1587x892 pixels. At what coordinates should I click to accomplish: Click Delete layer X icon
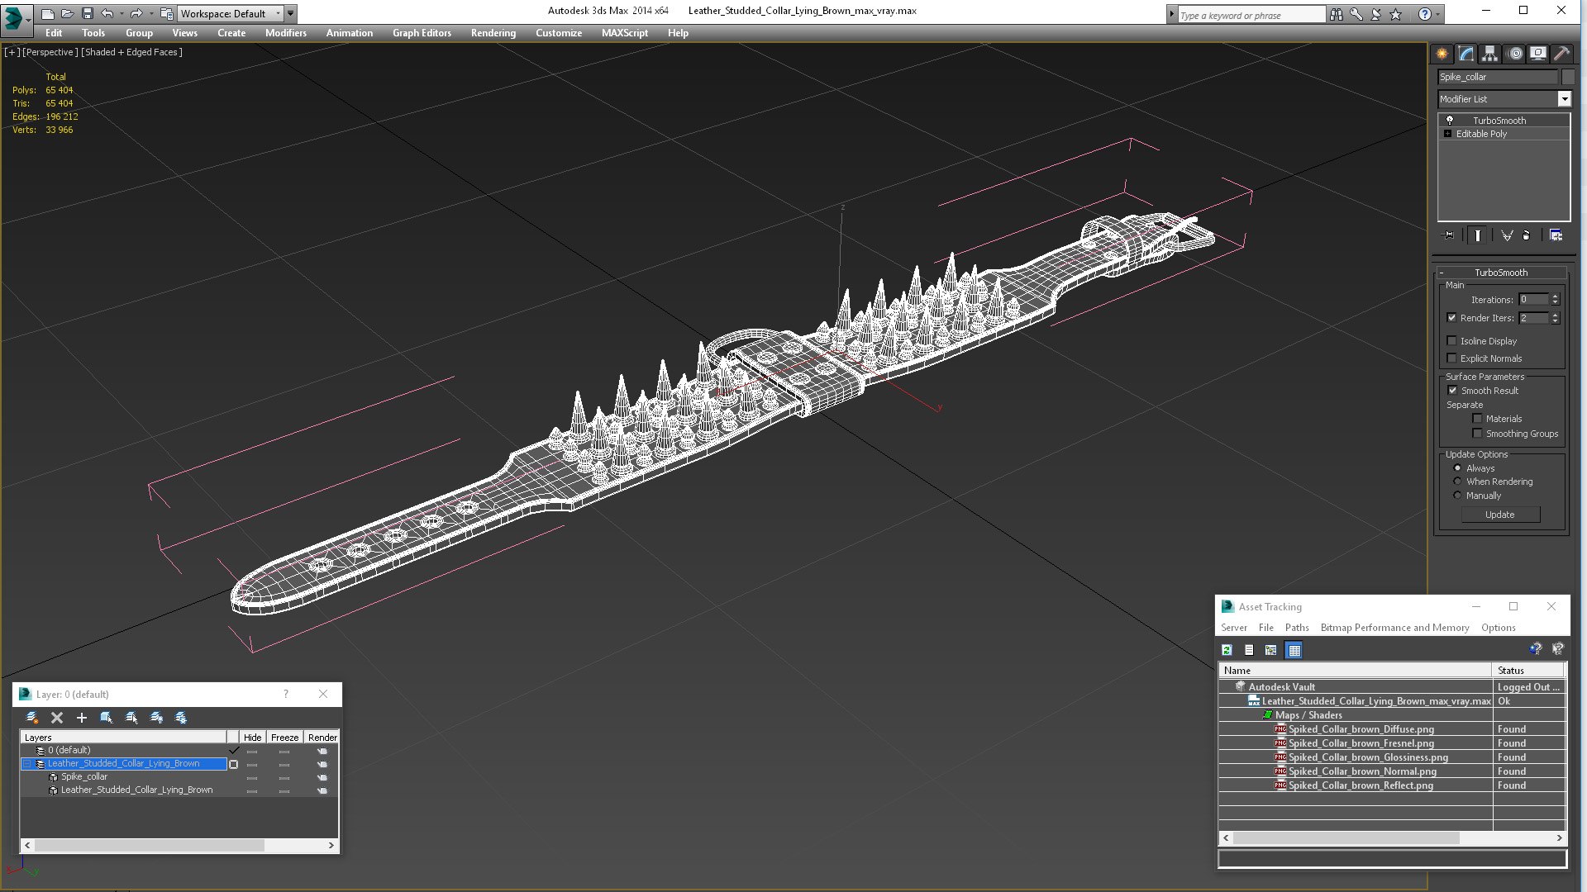pos(57,718)
